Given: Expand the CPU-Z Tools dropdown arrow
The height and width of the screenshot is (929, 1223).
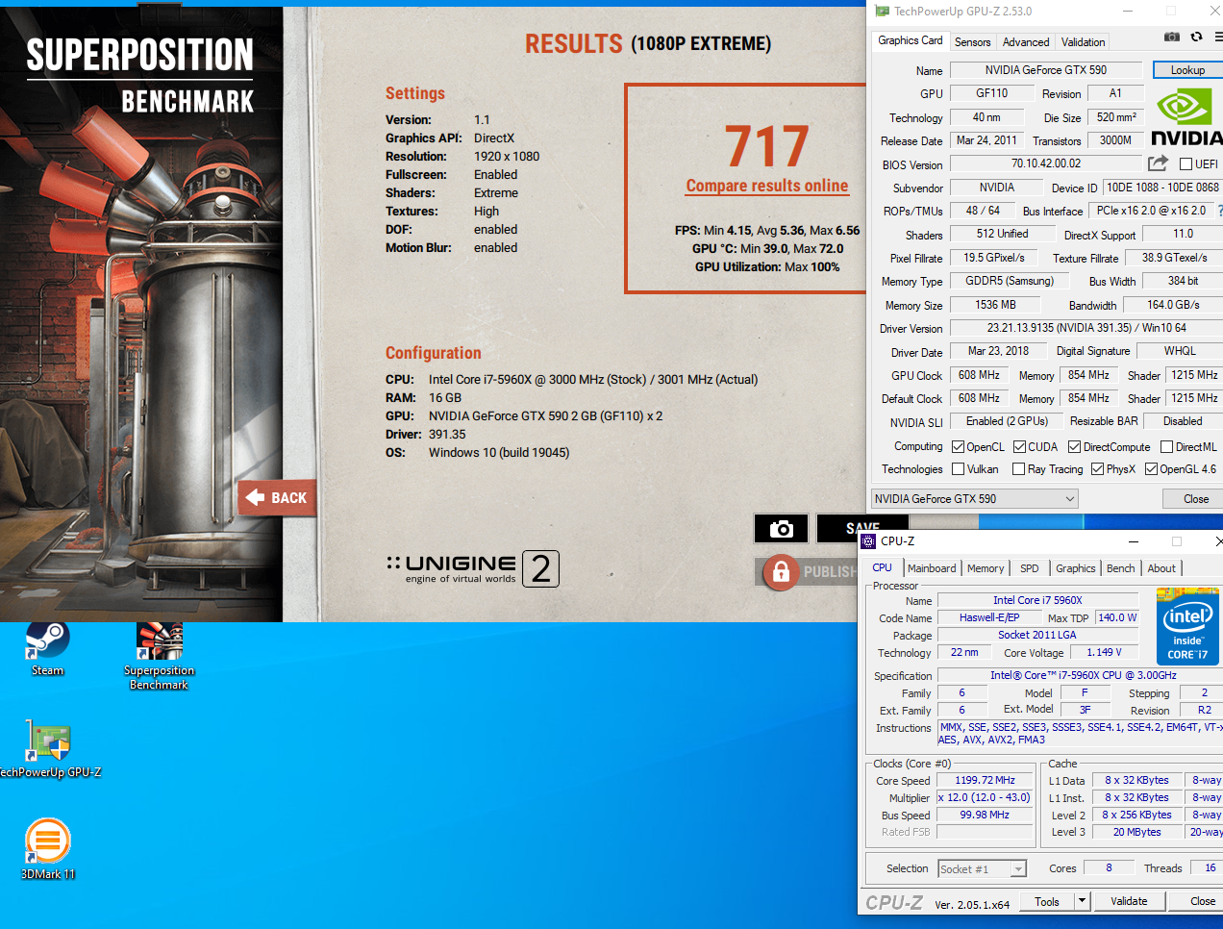Looking at the screenshot, I should tap(1082, 901).
